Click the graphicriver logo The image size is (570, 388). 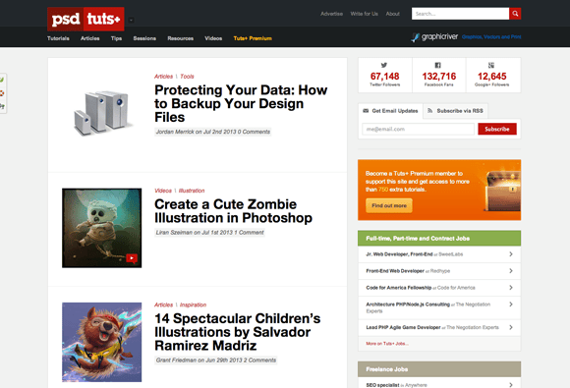pos(434,36)
